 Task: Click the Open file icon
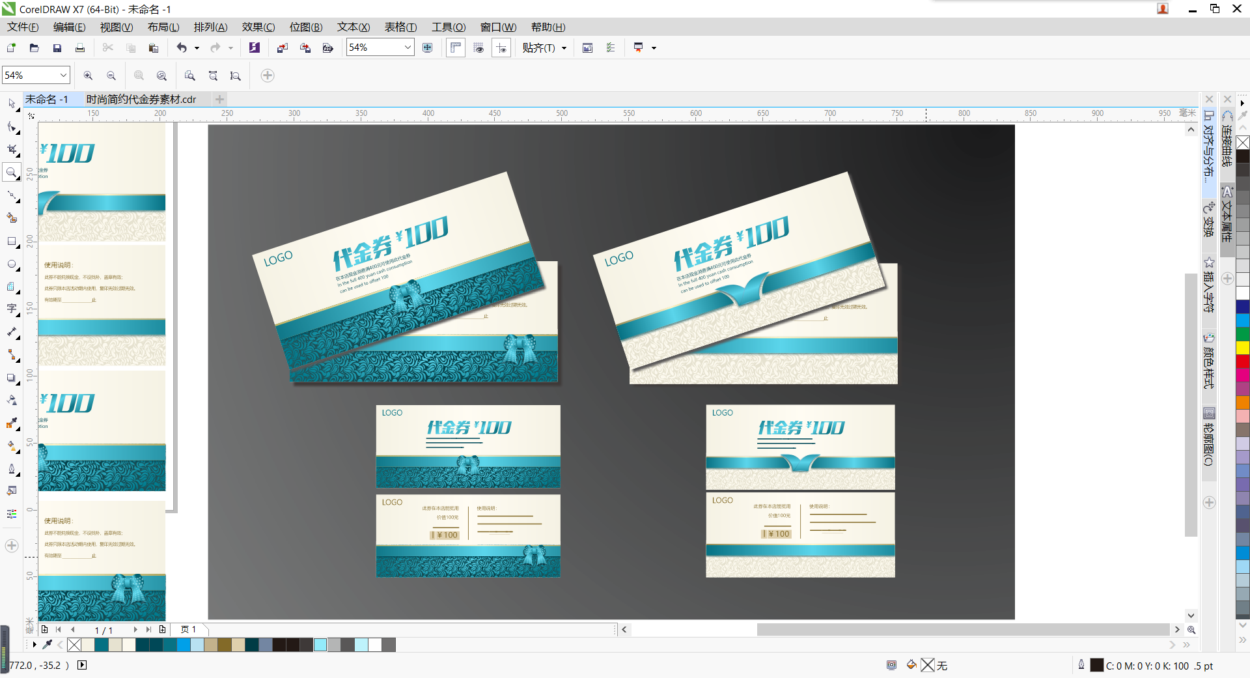pos(34,48)
